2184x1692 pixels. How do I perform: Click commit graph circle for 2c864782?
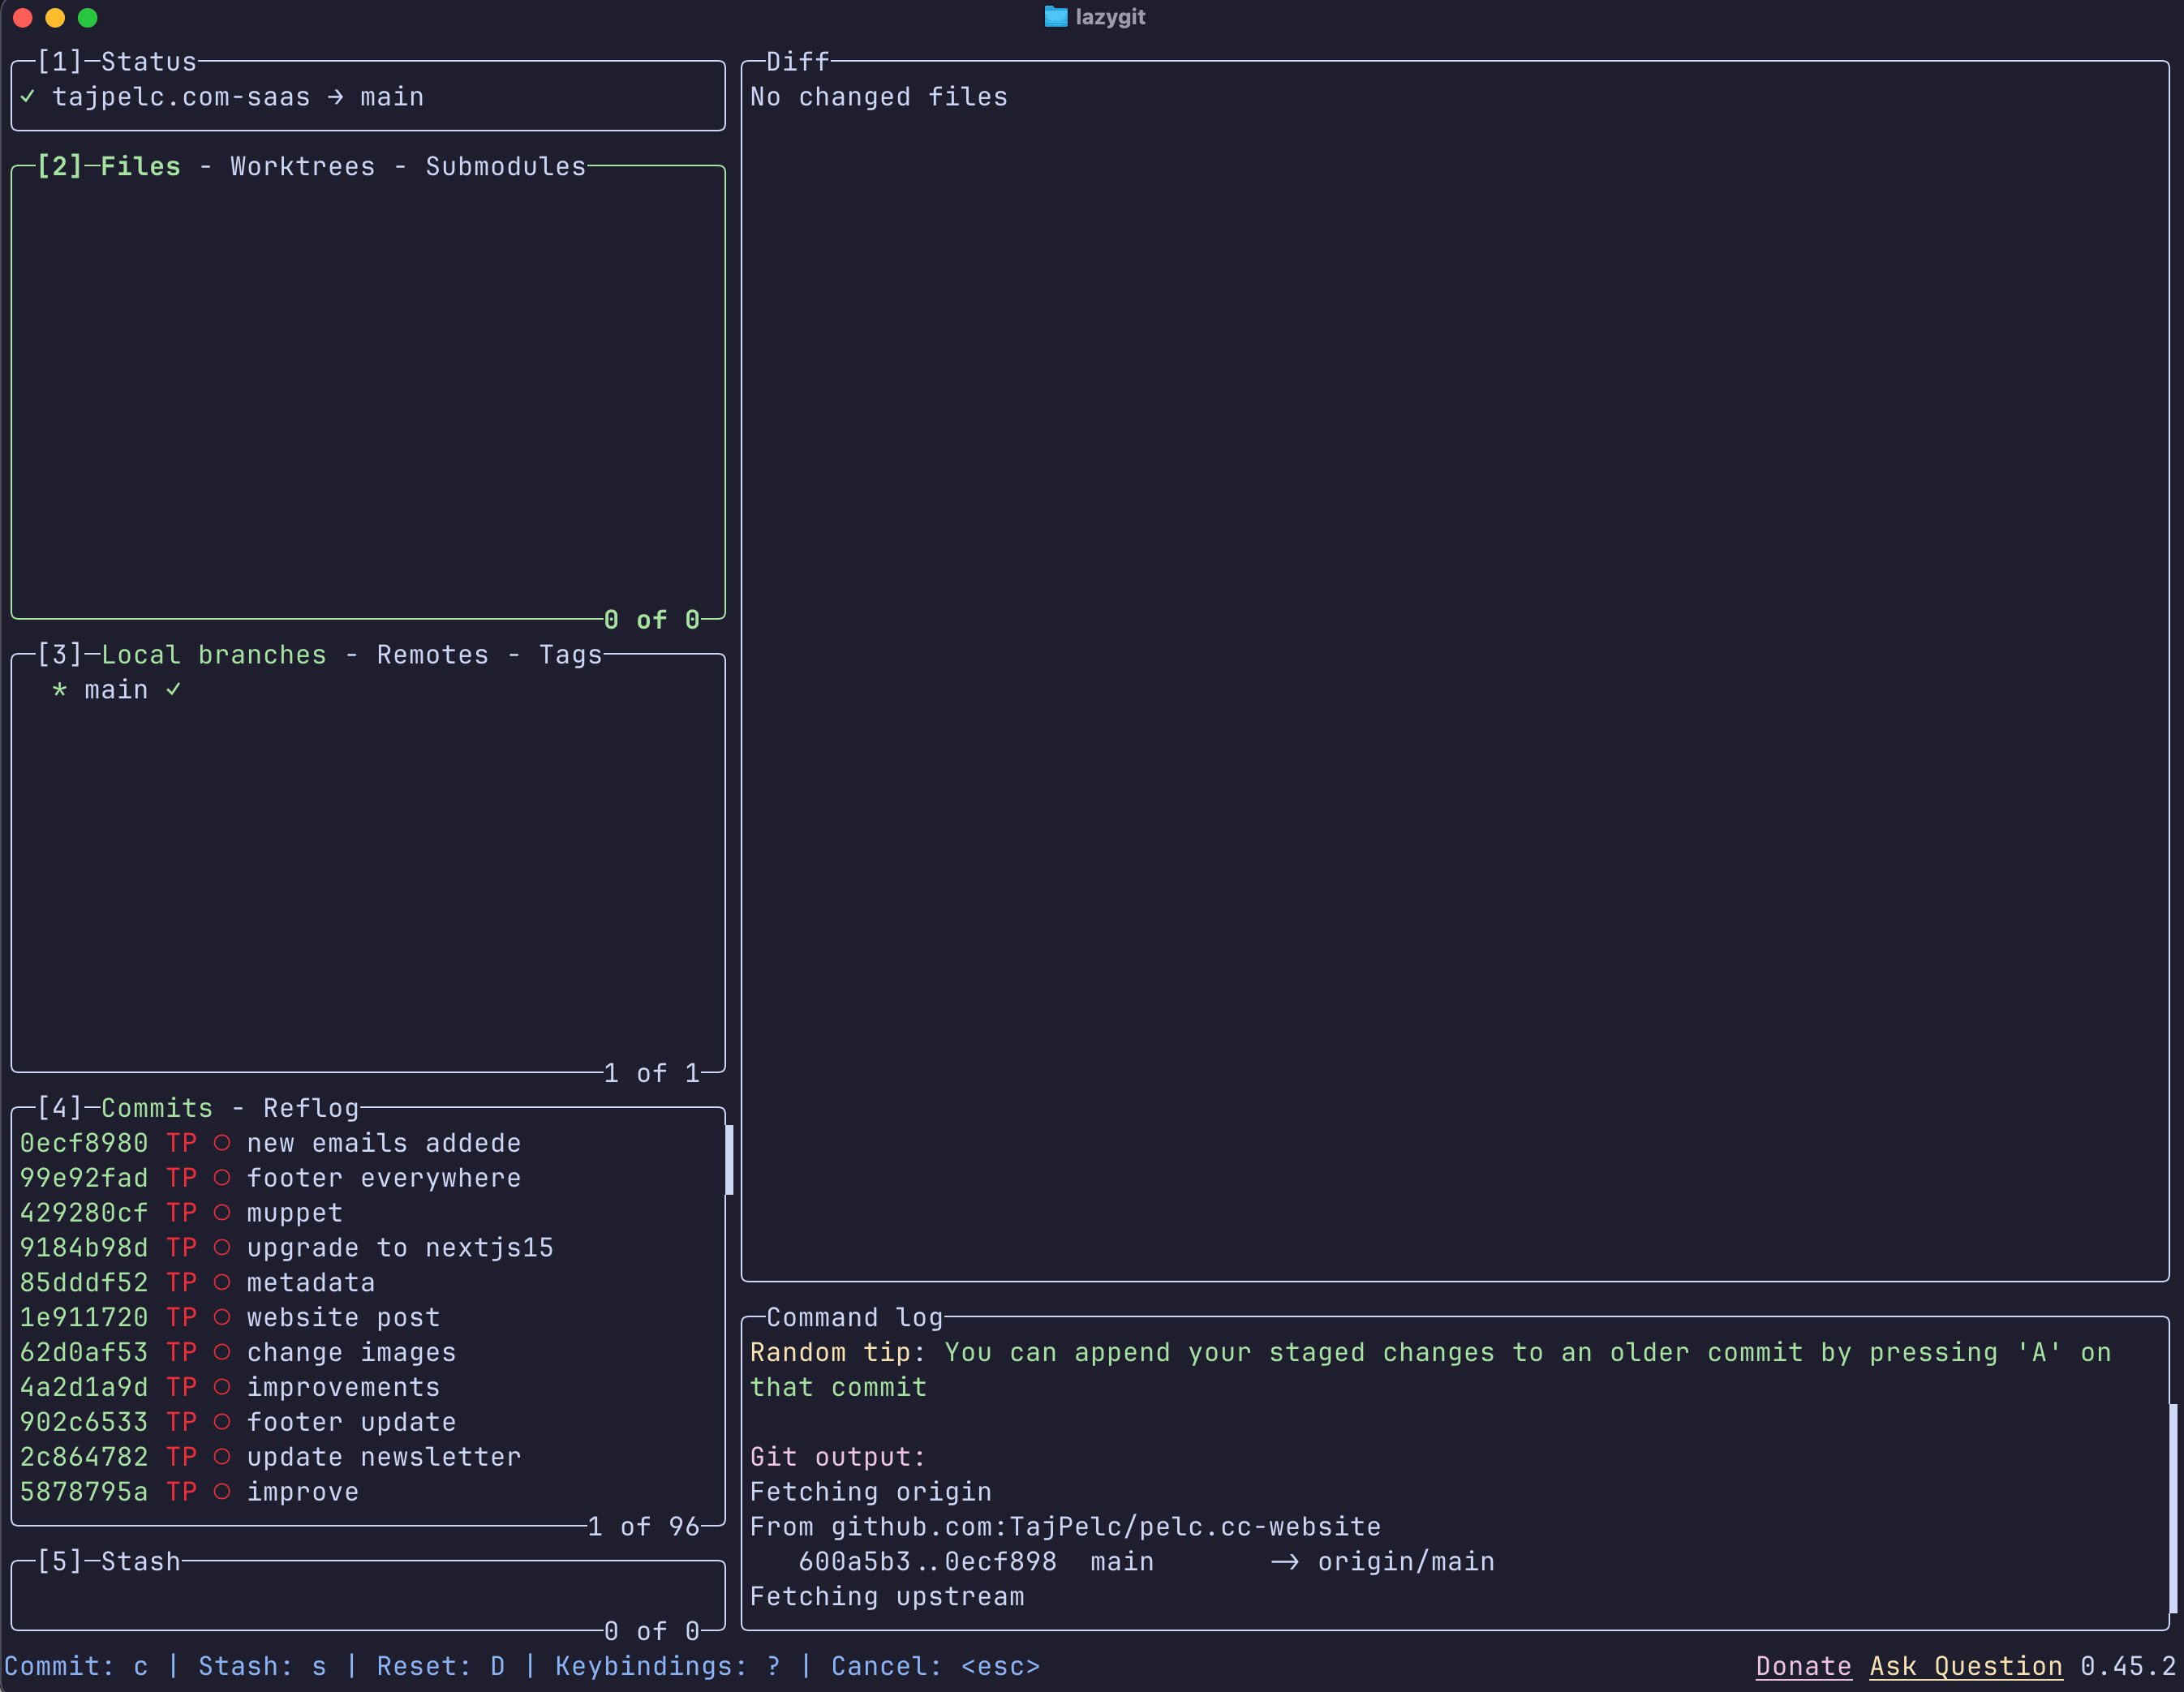[222, 1457]
